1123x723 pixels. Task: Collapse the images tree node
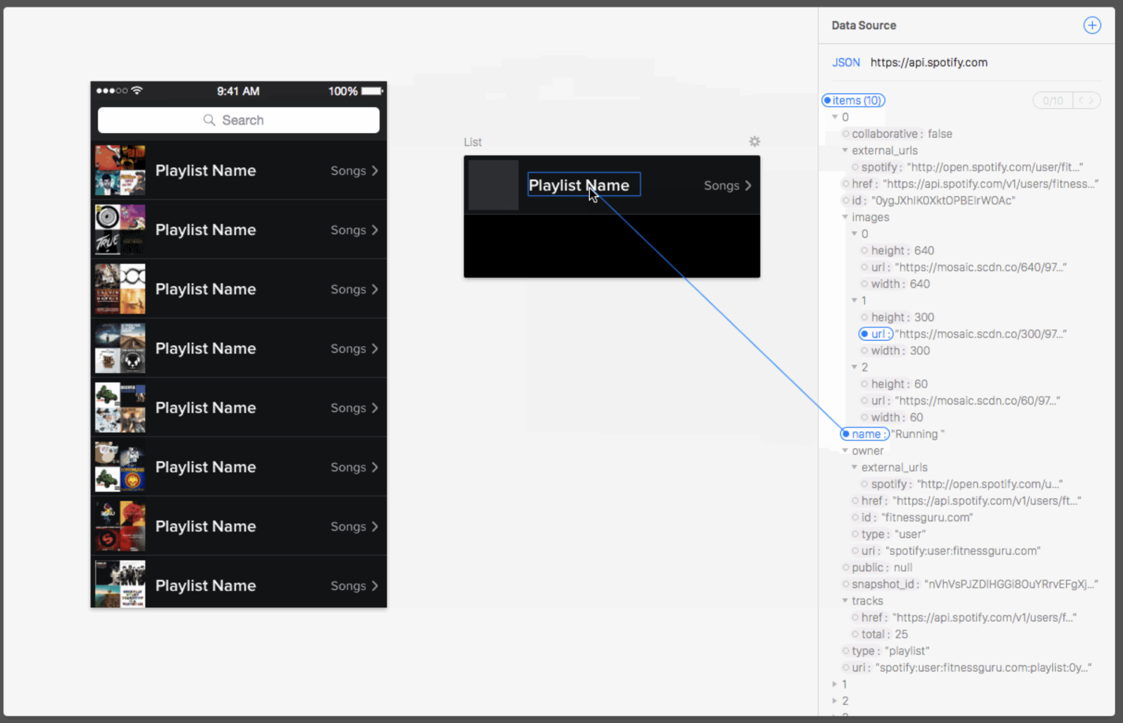(x=845, y=217)
